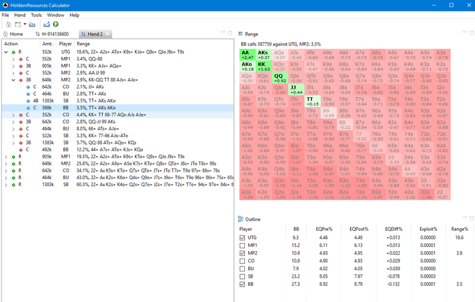Viewport: 475px width, 302px height.
Task: Expand the CO 552k call node
Action: point(14,115)
